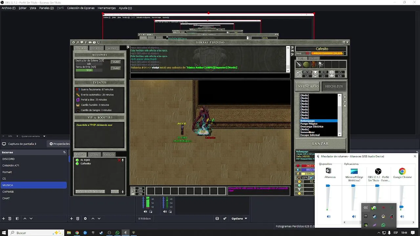
Task: Open the Discord icon in game title bar
Action: tap(90, 42)
